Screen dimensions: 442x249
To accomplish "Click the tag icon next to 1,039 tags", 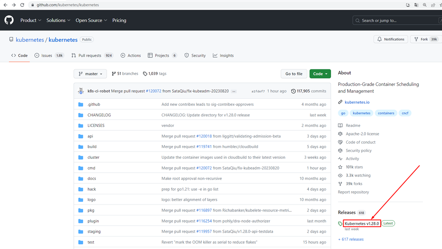I will point(145,74).
